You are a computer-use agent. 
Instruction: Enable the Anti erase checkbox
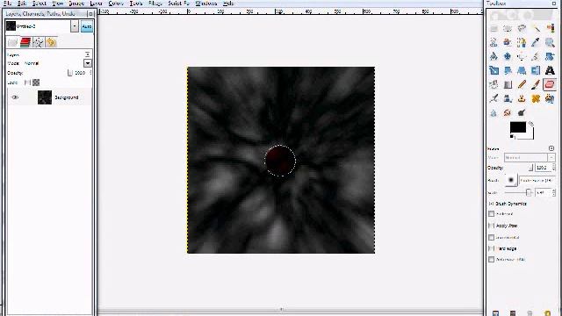tap(492, 260)
